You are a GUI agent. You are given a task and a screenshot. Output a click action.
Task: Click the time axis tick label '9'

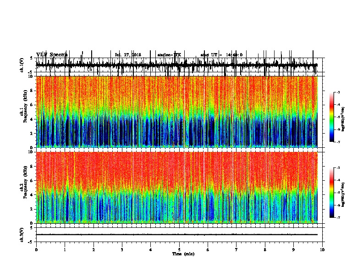click(x=293, y=250)
